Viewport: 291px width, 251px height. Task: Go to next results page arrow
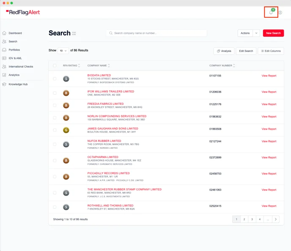tap(276, 219)
